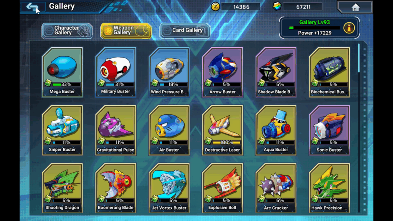The height and width of the screenshot is (221, 393).
Task: Open the Destructive Laser weapon card
Action: [222, 130]
